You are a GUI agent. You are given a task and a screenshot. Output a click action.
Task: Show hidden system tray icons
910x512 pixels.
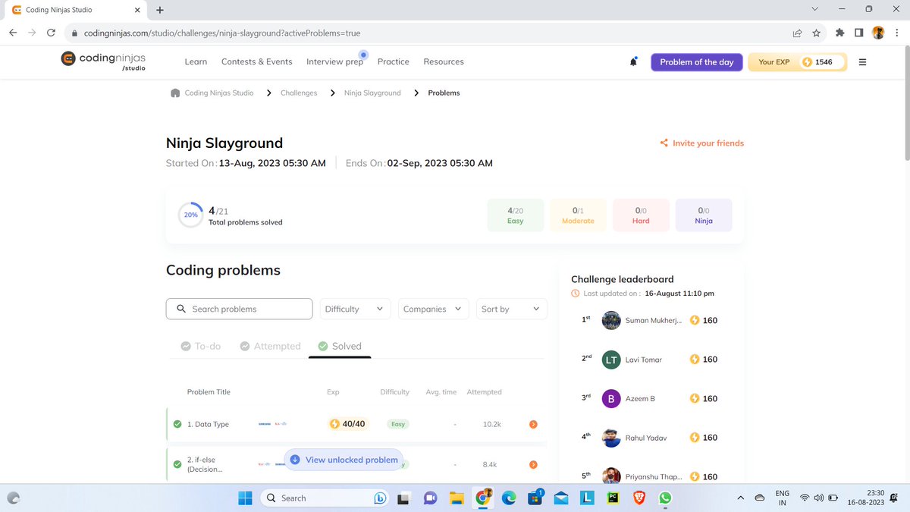[x=740, y=498]
